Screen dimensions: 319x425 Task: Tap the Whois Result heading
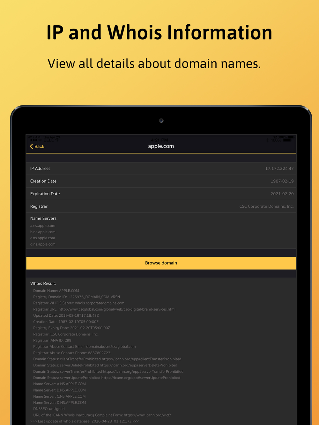(43, 283)
